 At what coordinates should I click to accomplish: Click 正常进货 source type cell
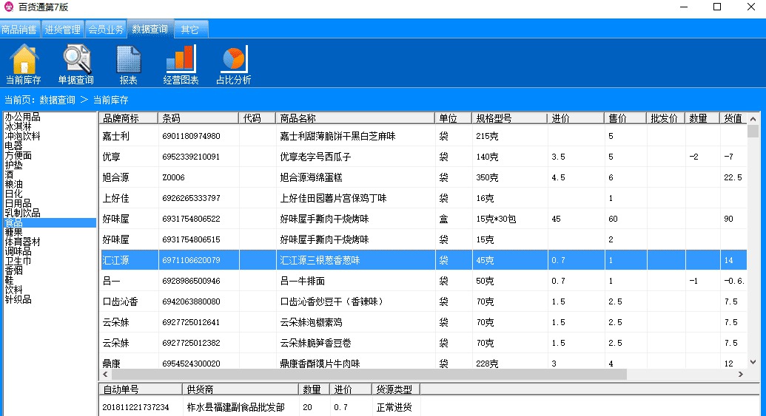394,407
